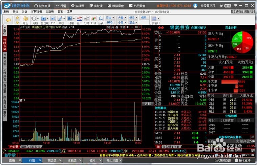The height and width of the screenshot is (165, 257).
Task: Select the 公司资讯 sidebar tab
Action: 5,75
